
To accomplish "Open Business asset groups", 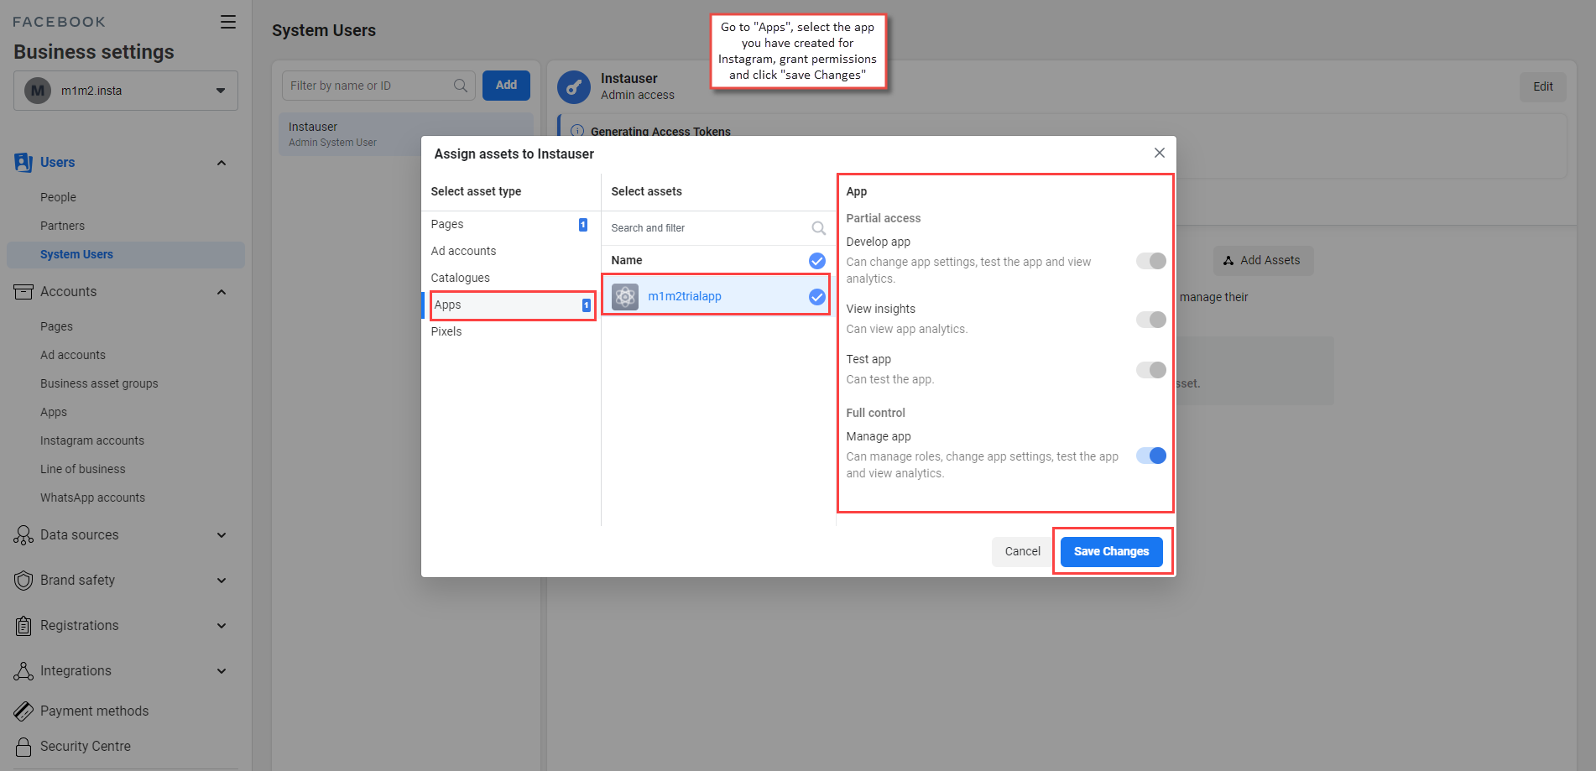I will pyautogui.click(x=99, y=383).
